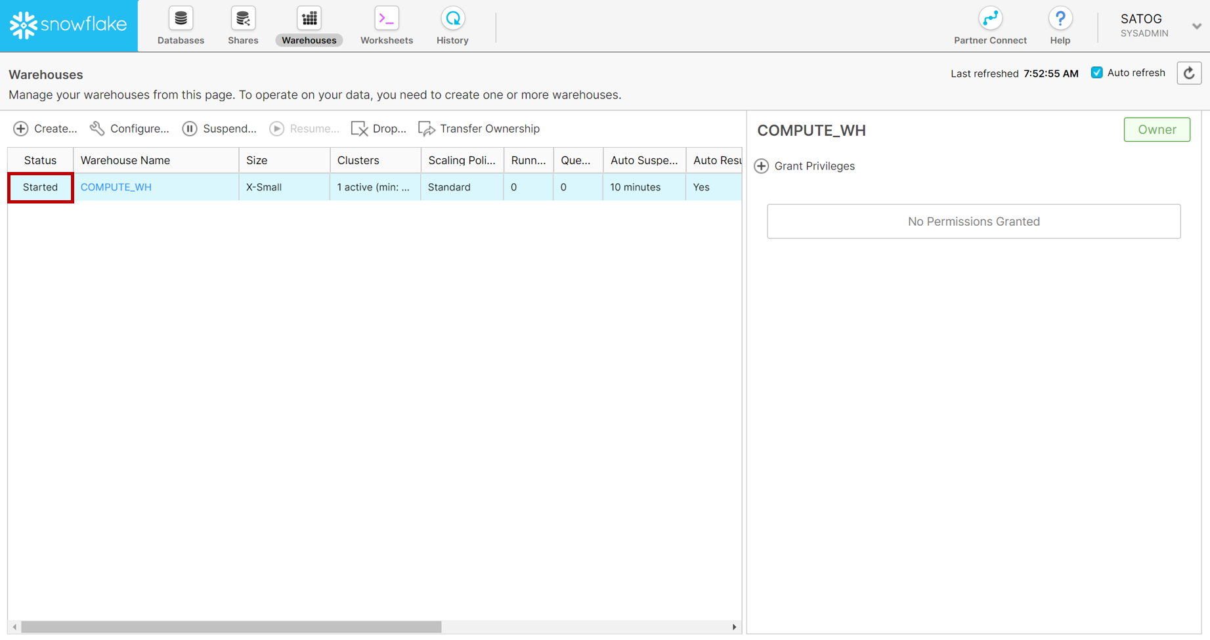
Task: Open the Databases icon
Action: coord(181,18)
